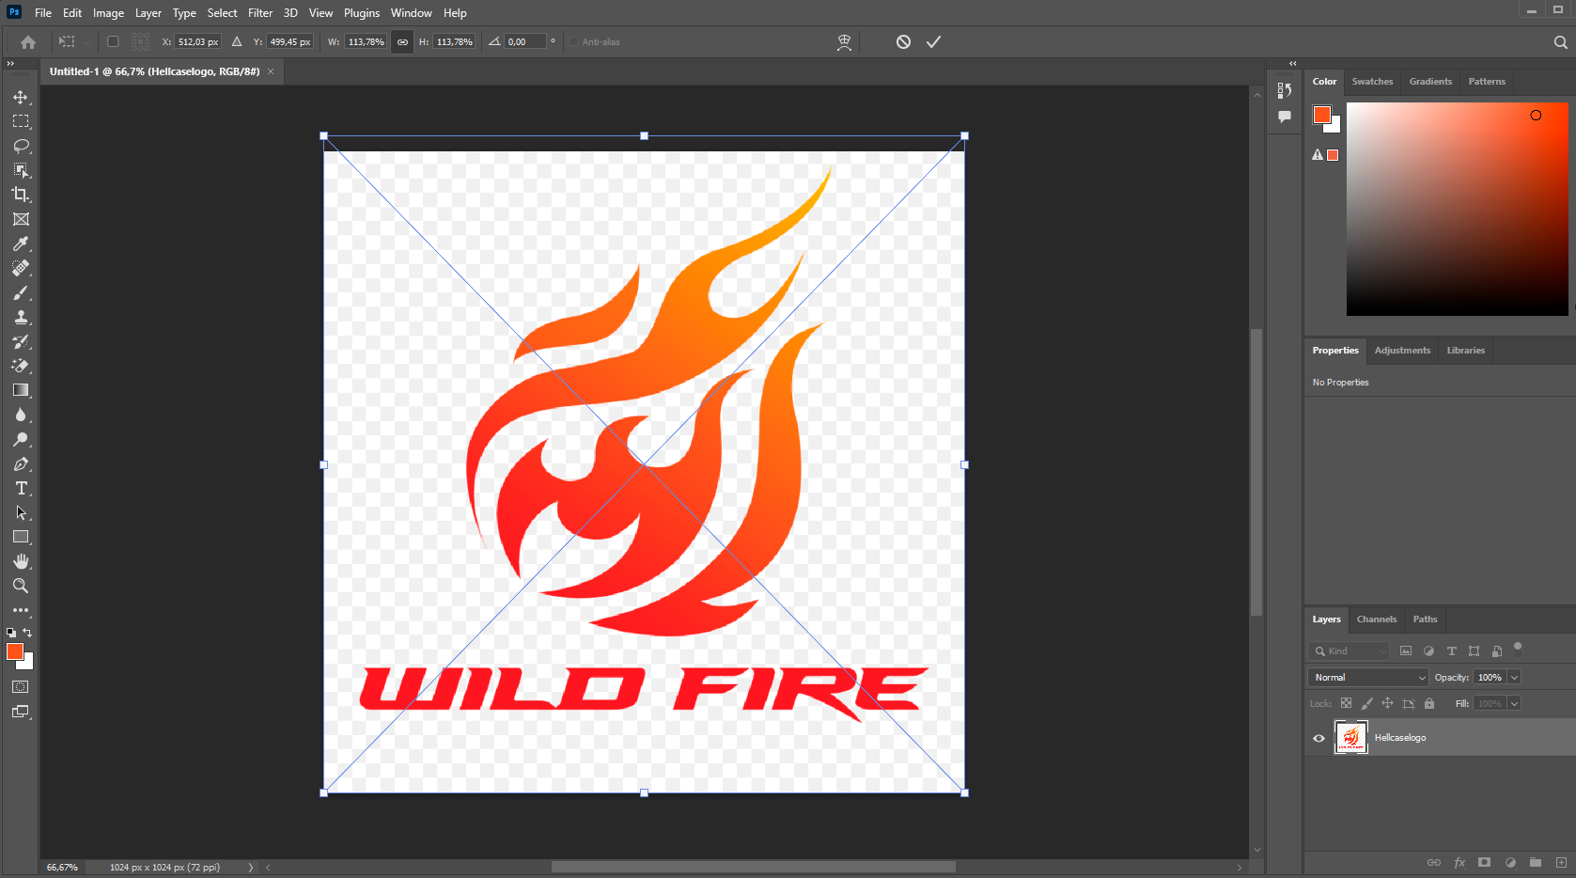The height and width of the screenshot is (878, 1576).
Task: Click the foreground color swatch
Action: pyautogui.click(x=15, y=651)
